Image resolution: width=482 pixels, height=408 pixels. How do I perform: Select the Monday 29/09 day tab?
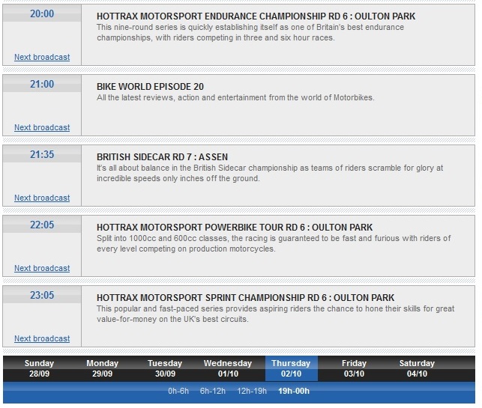point(102,368)
